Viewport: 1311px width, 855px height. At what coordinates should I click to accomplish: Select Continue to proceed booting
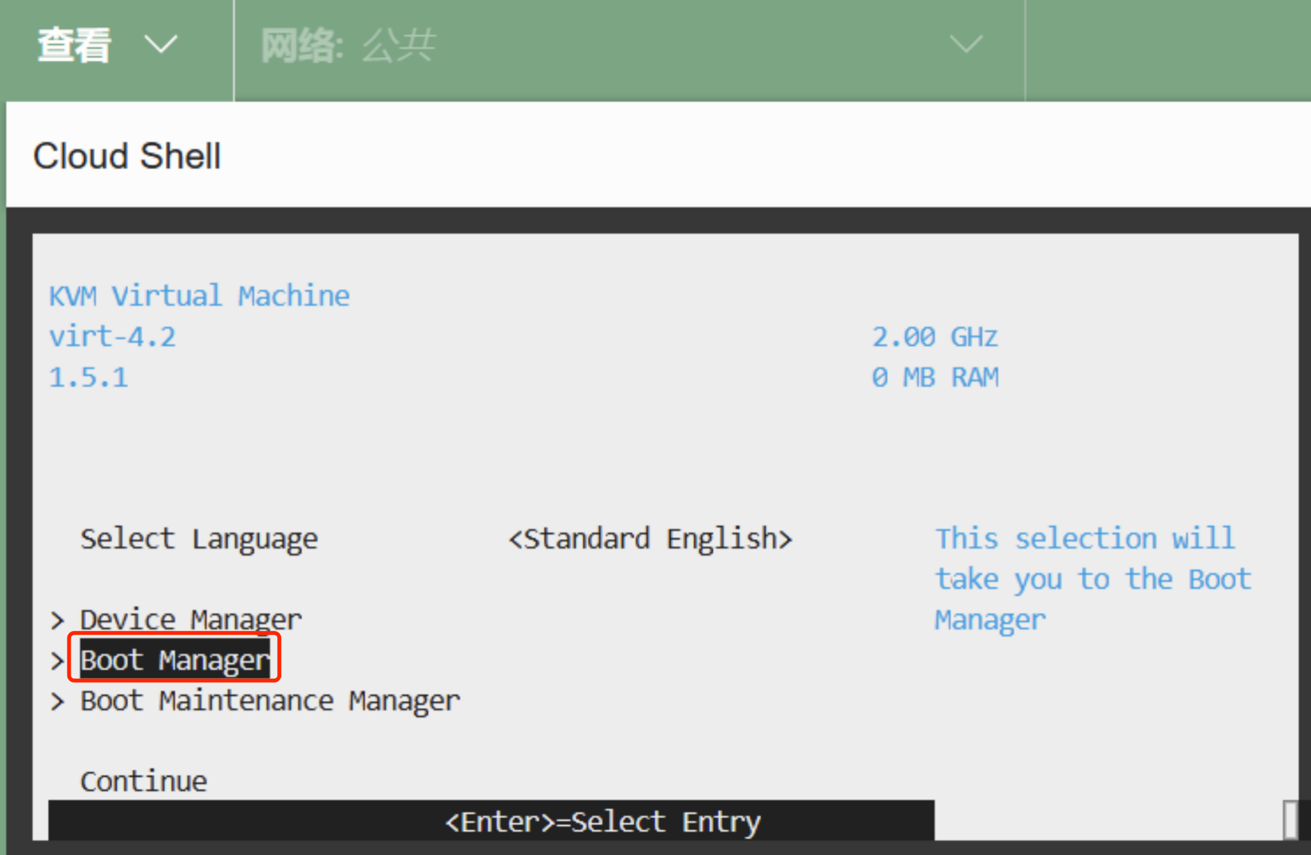pos(143,781)
